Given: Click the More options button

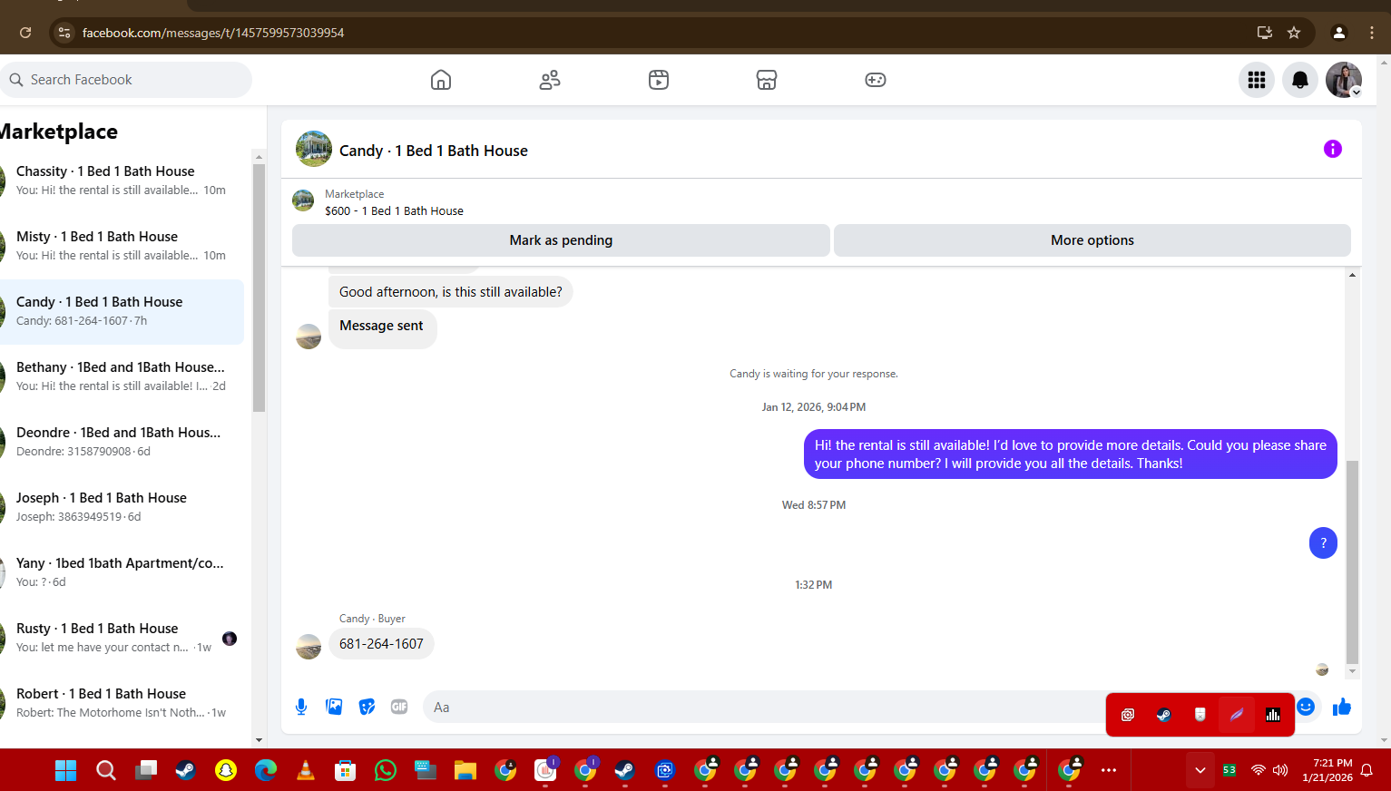Looking at the screenshot, I should click(1092, 240).
